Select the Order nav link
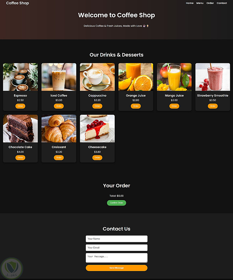This screenshot has width=233, height=280. [x=210, y=3]
